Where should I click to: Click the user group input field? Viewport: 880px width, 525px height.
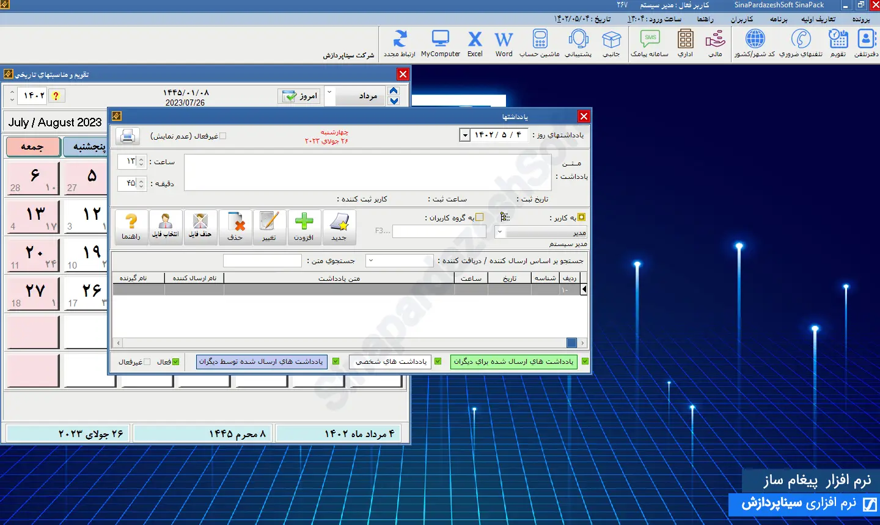(439, 231)
